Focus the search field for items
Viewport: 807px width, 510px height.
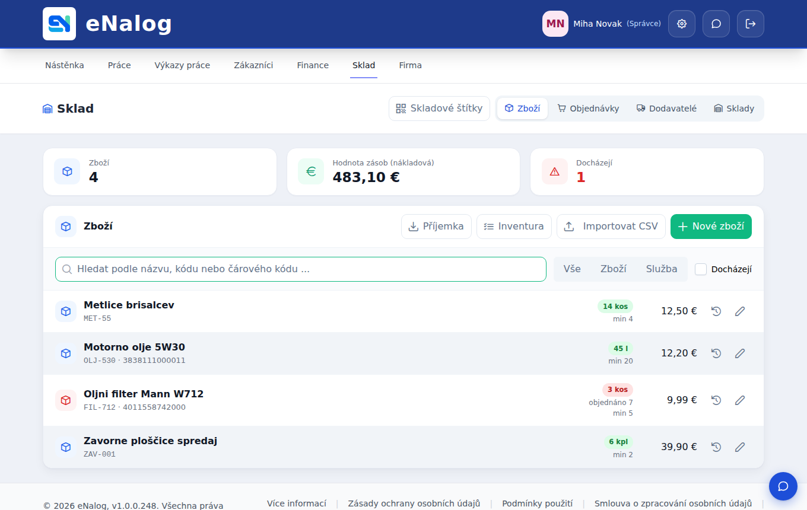[x=301, y=269]
